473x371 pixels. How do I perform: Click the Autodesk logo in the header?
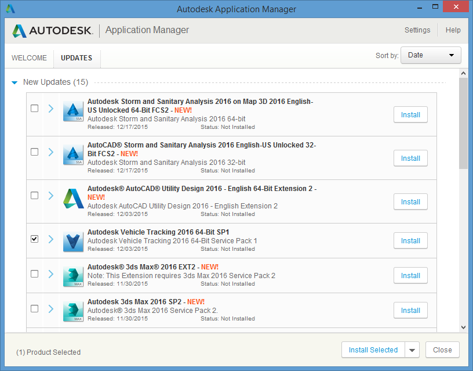point(53,31)
